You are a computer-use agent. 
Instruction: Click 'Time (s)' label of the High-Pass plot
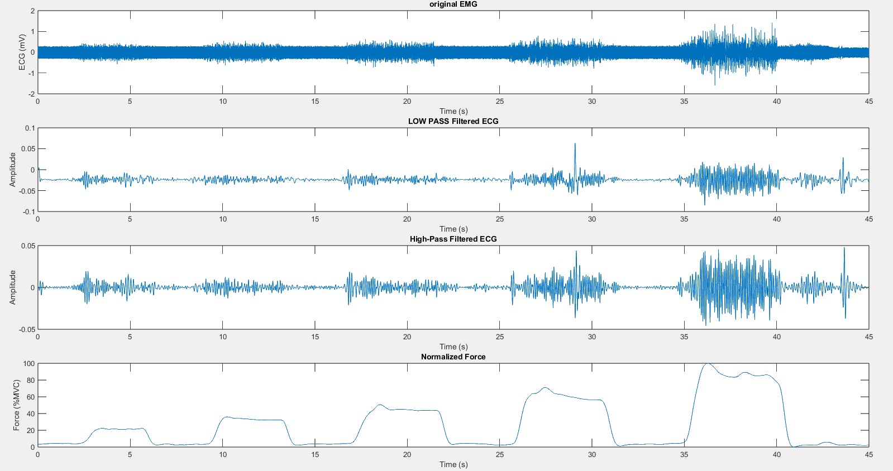(x=453, y=347)
